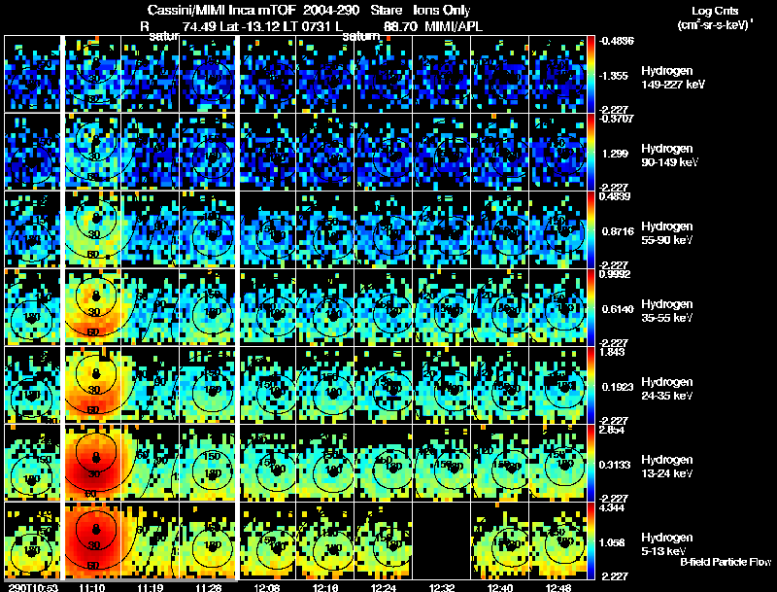
Task: Select the 11:10 panel in the Hydrogen 13-24 keV row
Action: point(92,463)
